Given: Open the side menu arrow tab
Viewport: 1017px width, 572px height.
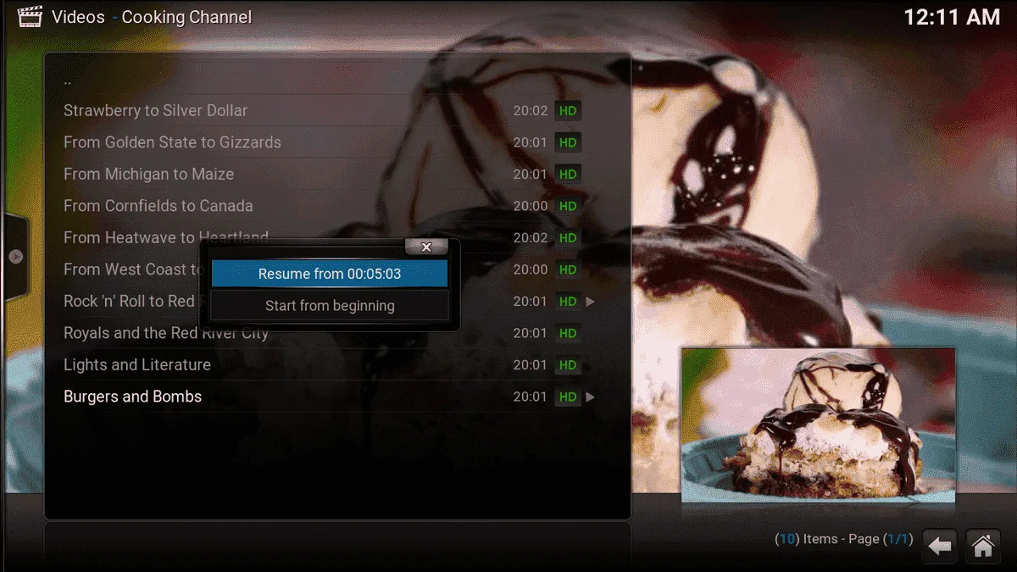Looking at the screenshot, I should click(15, 256).
